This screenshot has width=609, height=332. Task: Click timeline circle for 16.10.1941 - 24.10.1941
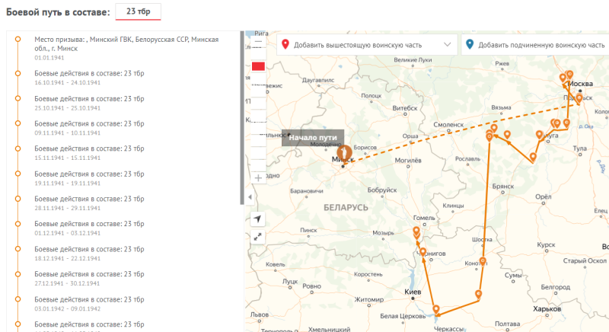coord(18,73)
